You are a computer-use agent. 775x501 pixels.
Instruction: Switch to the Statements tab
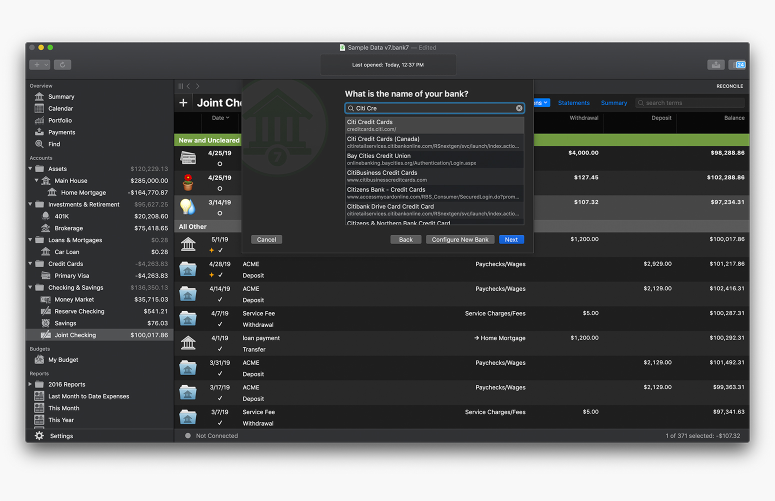coord(573,103)
